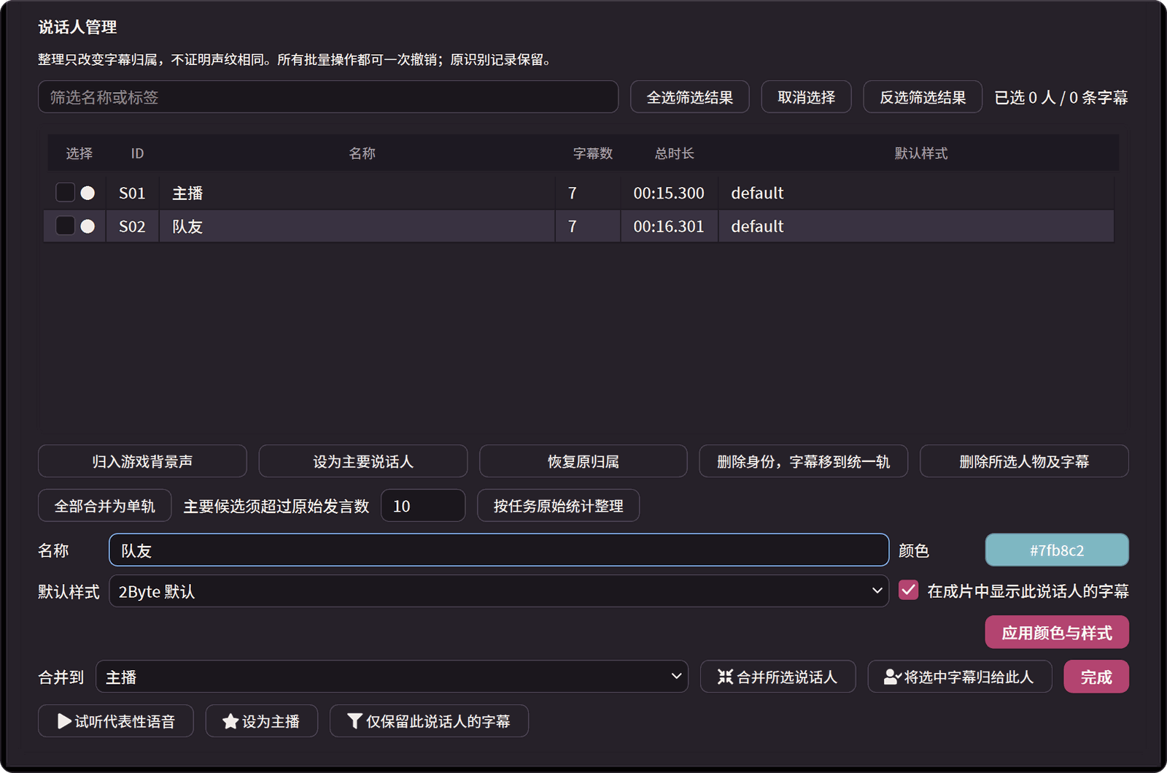Image resolution: width=1167 pixels, height=773 pixels.
Task: Click 设为主要说话人 button
Action: tap(363, 461)
